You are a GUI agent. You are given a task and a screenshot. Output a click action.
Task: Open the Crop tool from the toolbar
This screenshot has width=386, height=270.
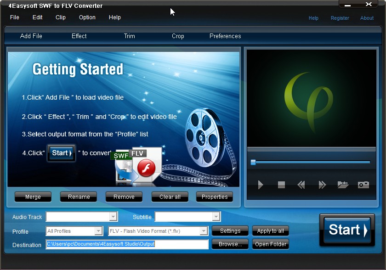tap(178, 36)
